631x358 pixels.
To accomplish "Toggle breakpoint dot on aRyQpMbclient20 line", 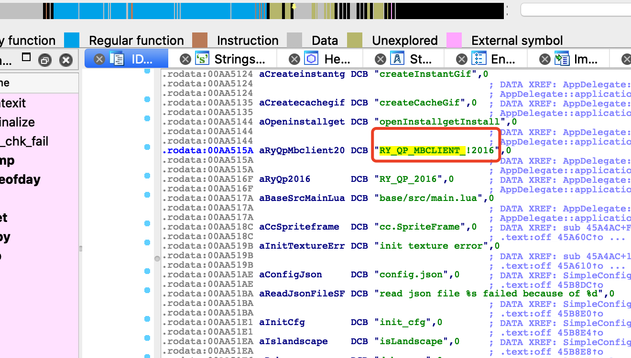I will [x=147, y=147].
